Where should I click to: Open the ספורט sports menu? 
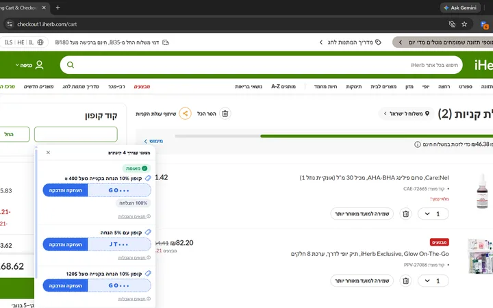point(466,86)
